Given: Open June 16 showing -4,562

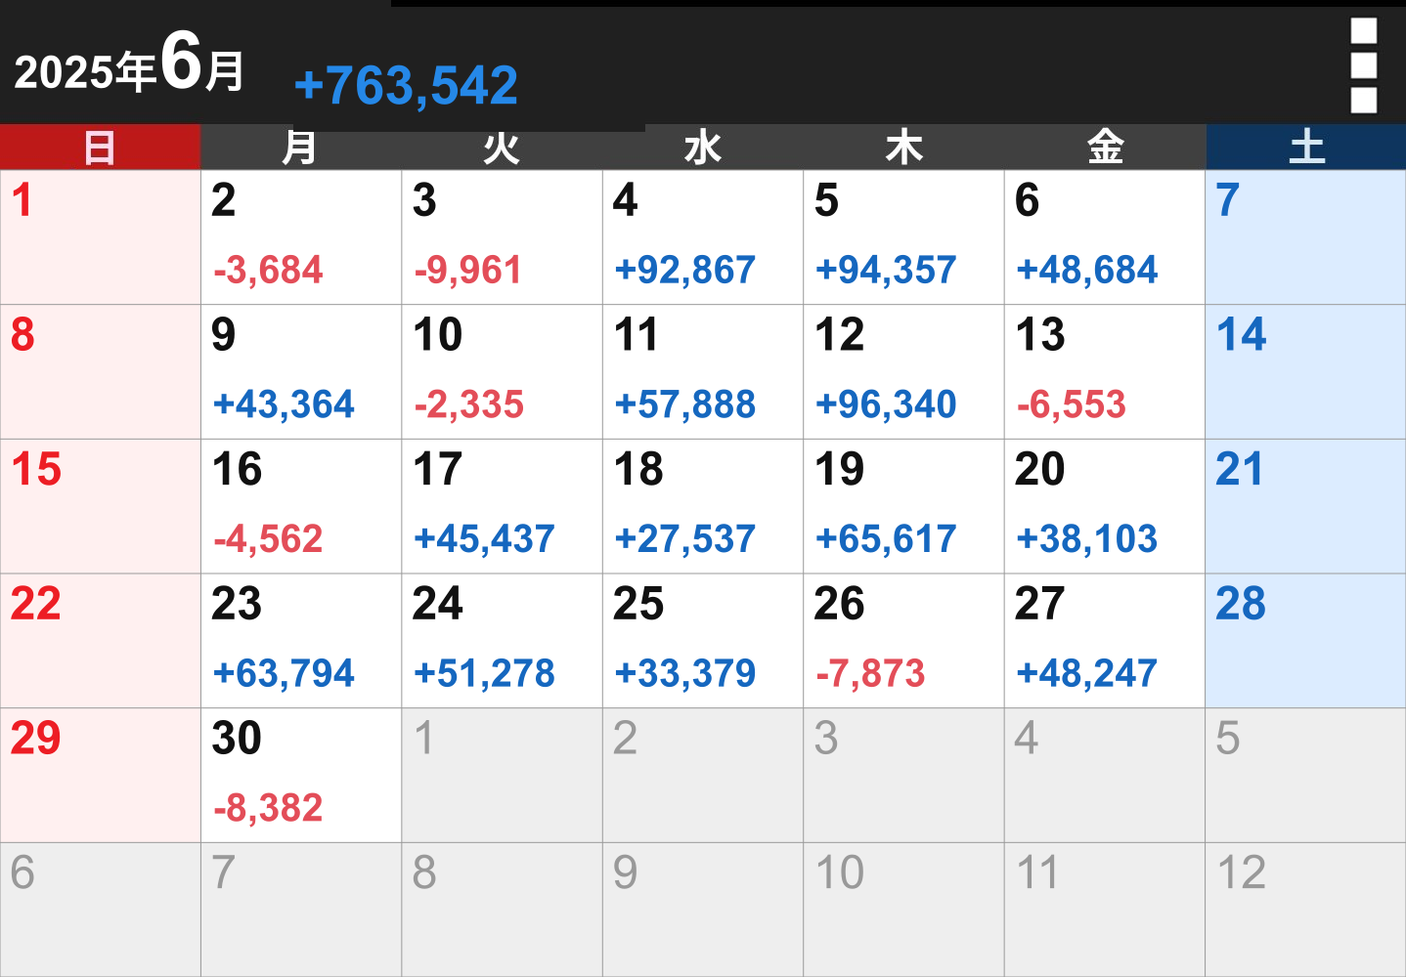Looking at the screenshot, I should 301,506.
